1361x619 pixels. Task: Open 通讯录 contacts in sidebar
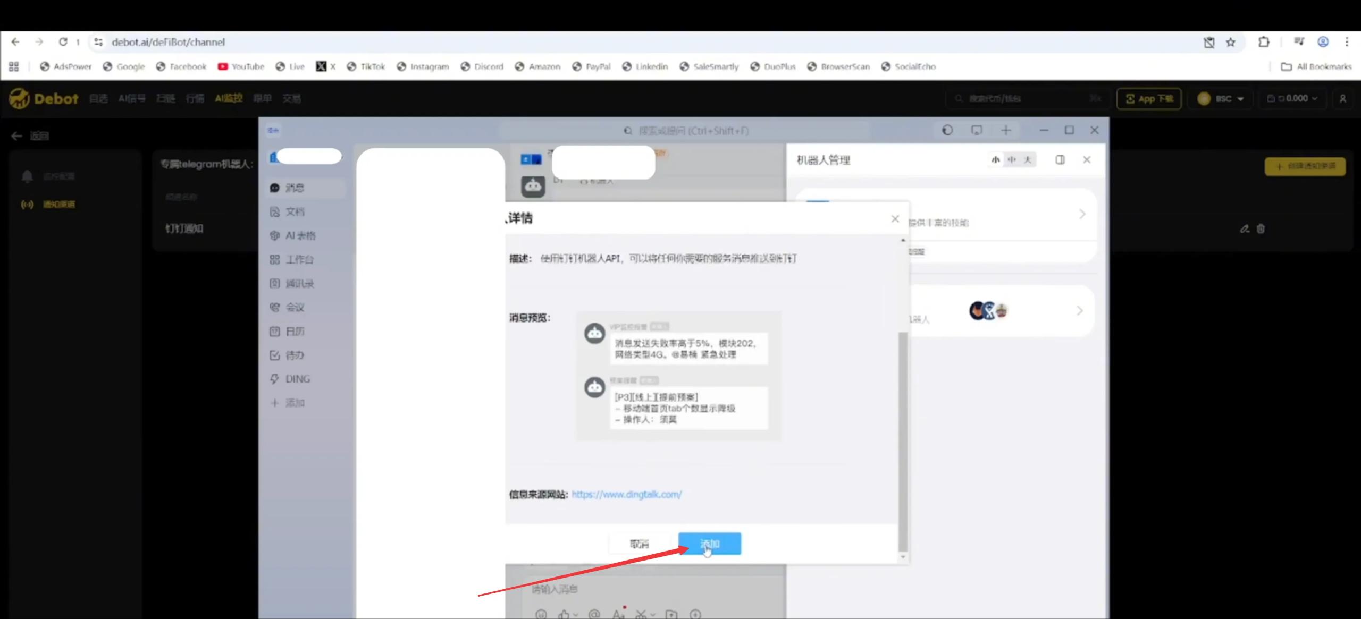point(299,283)
